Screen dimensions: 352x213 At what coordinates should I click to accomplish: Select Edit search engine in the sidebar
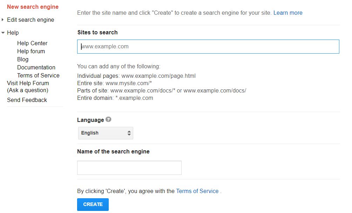(x=31, y=20)
